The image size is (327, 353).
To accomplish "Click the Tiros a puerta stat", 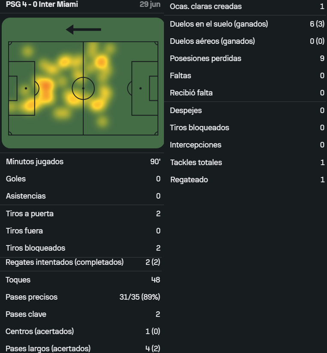I will point(82,214).
